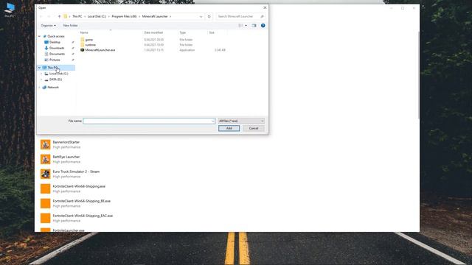Select DATA (D:) in navigation pane

(55, 79)
